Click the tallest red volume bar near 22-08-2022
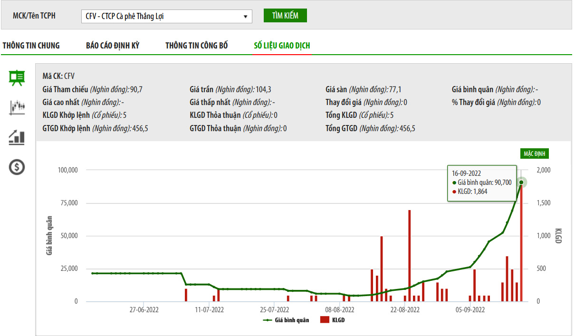The height and width of the screenshot is (336, 575). (x=409, y=256)
